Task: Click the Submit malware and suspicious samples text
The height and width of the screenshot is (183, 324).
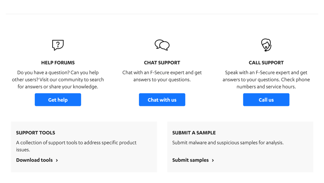Action: tap(228, 143)
